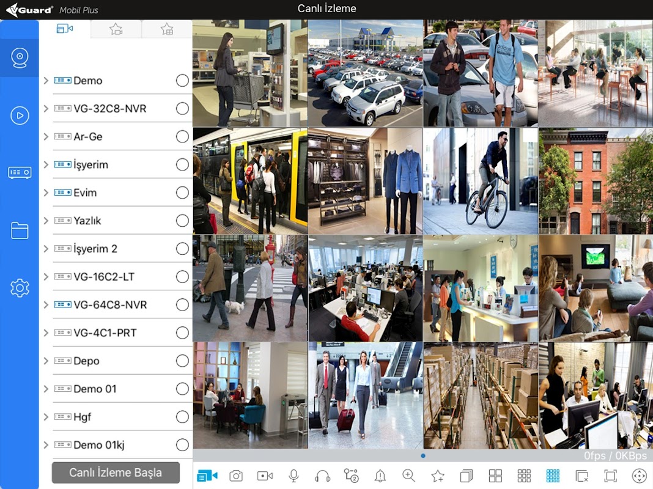Viewport: 653px width, 489px height.
Task: Start video recording from the bottom toolbar
Action: [x=265, y=476]
